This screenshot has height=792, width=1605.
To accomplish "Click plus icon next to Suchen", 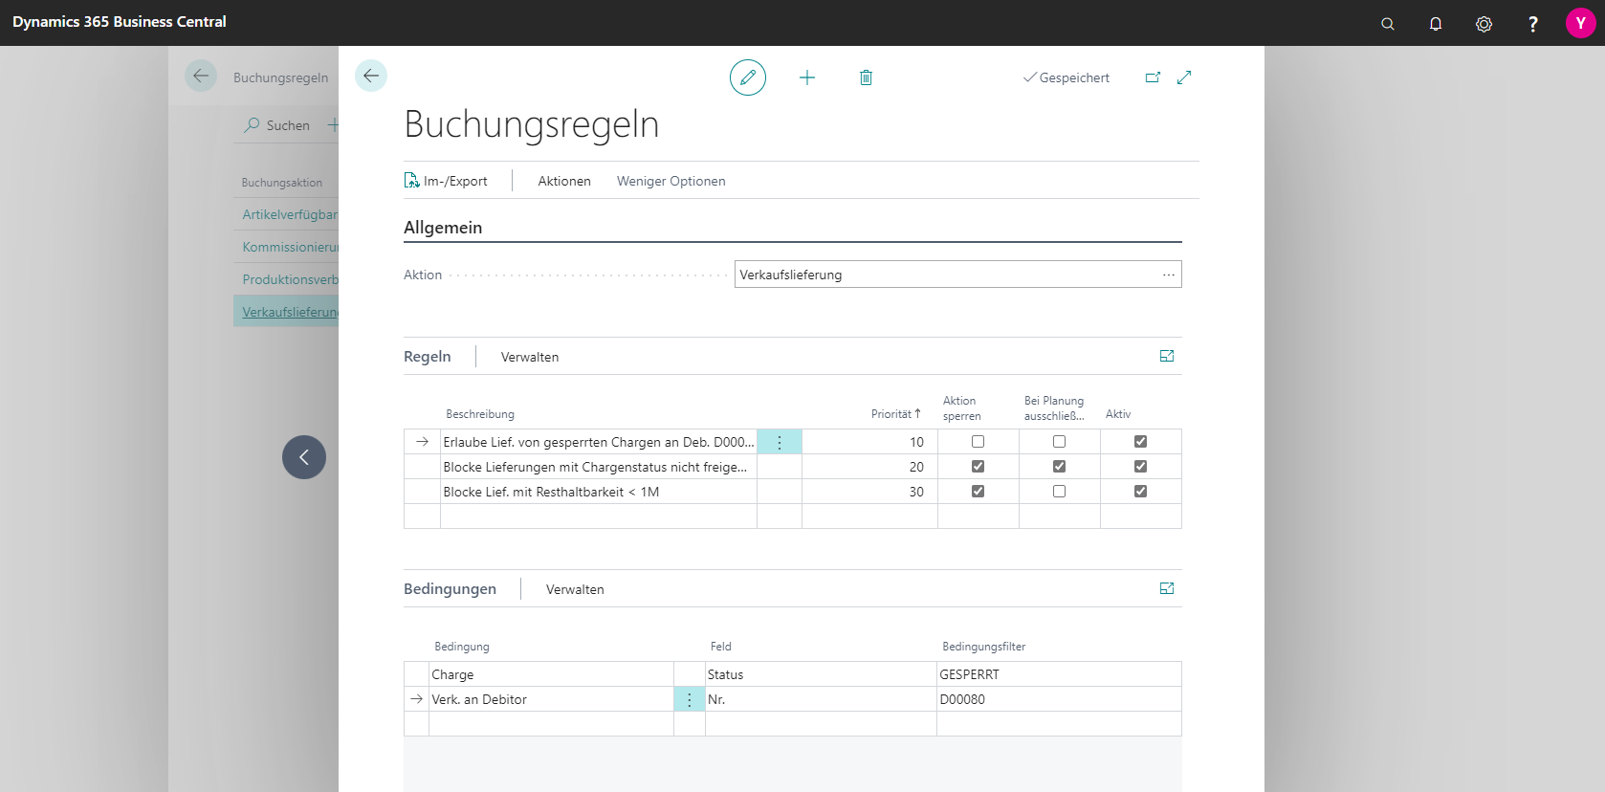I will 333,124.
